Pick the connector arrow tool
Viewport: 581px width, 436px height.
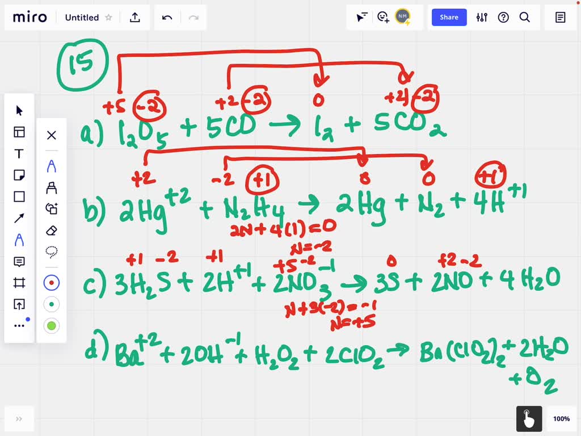point(19,219)
